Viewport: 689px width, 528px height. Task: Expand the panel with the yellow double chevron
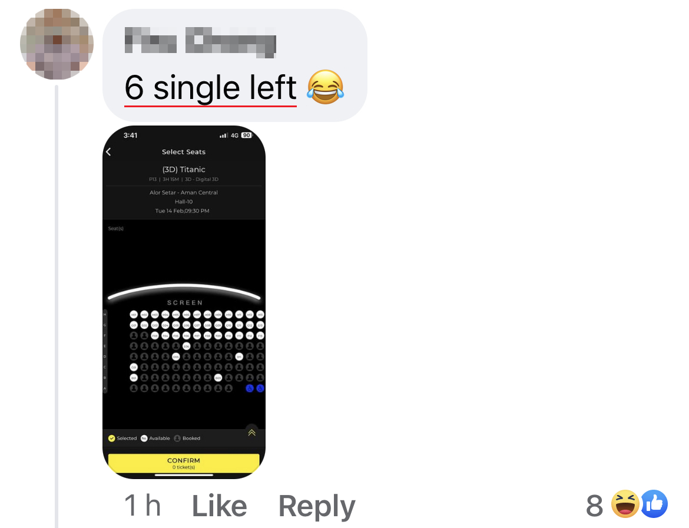tap(252, 432)
